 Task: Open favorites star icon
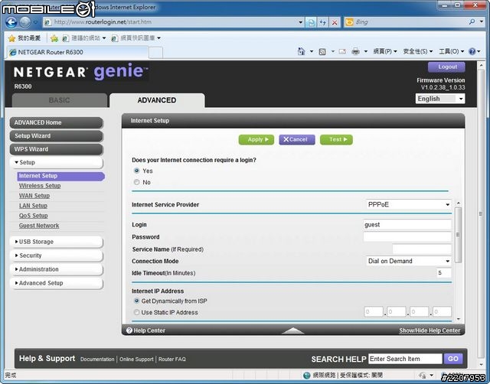[12, 38]
